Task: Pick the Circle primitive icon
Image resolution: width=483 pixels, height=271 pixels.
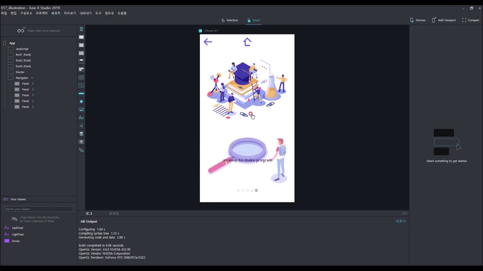Action: pos(81,102)
